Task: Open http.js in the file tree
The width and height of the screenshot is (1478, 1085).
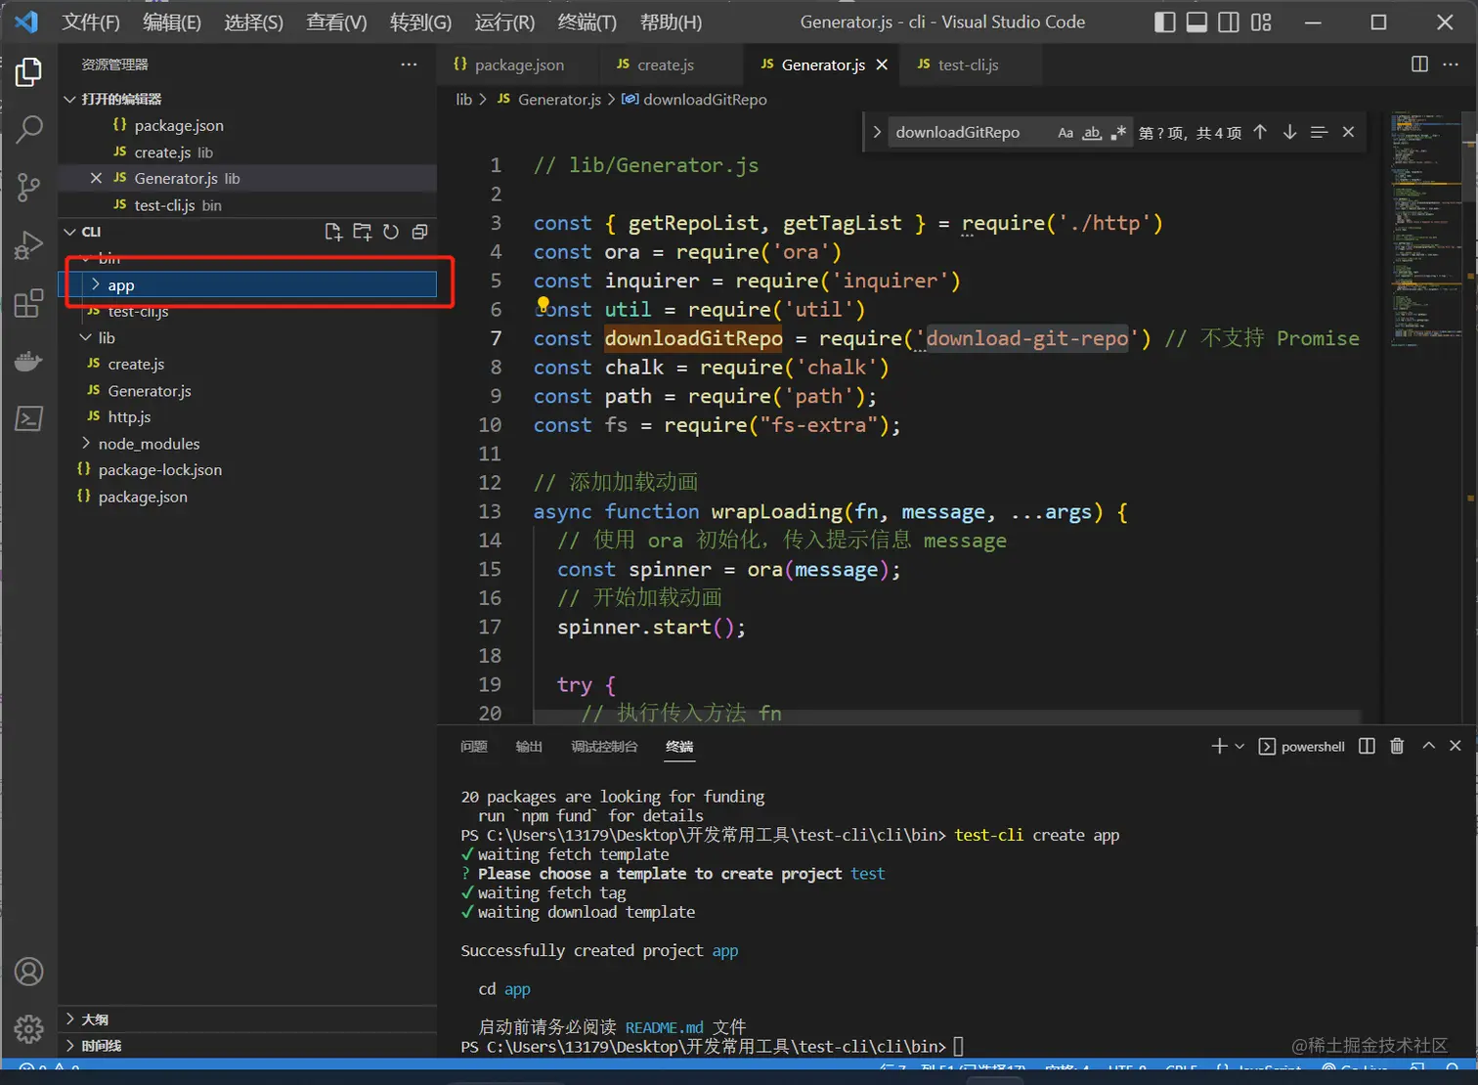Action: point(129,417)
